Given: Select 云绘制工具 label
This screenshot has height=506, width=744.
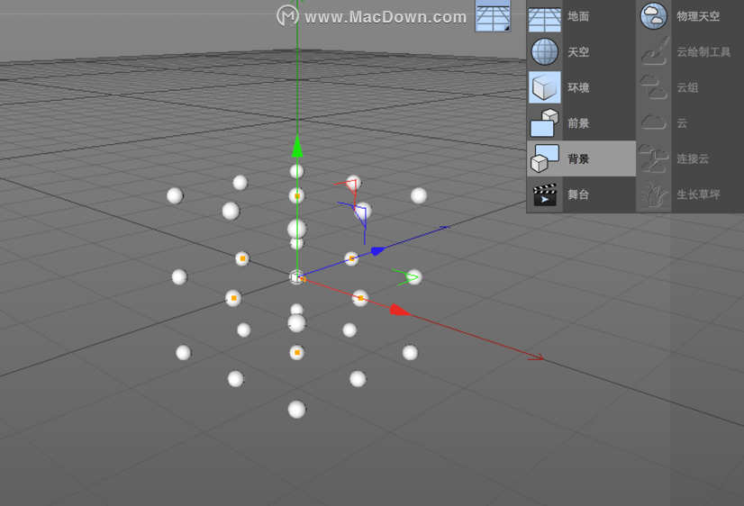Looking at the screenshot, I should [703, 52].
